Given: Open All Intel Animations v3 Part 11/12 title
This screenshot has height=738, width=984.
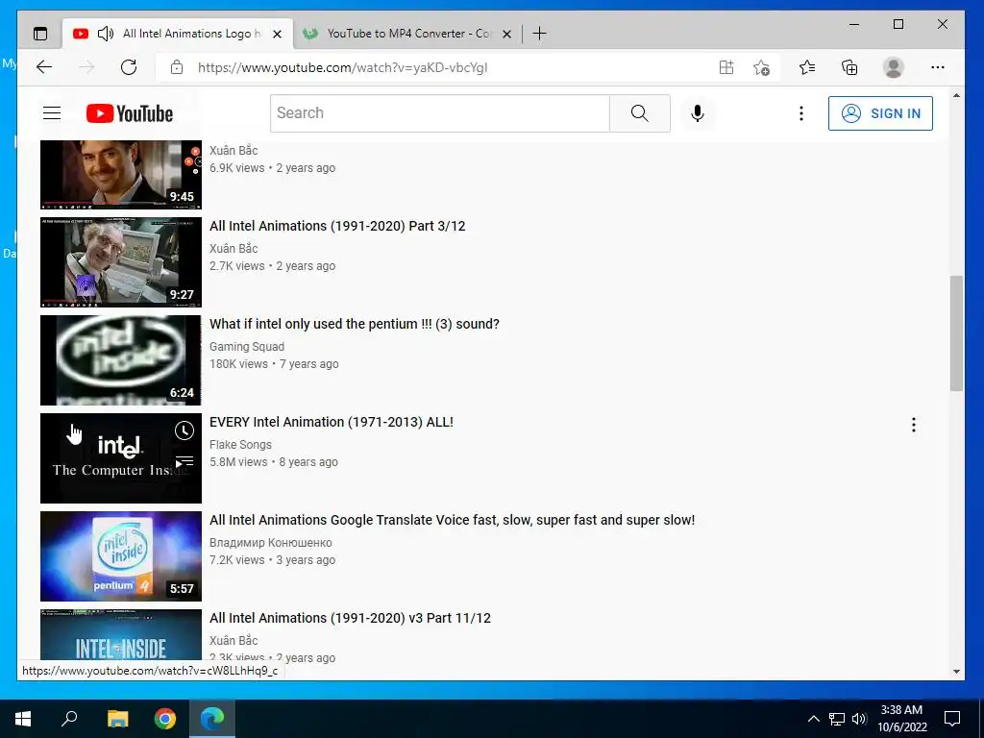Looking at the screenshot, I should click(350, 618).
